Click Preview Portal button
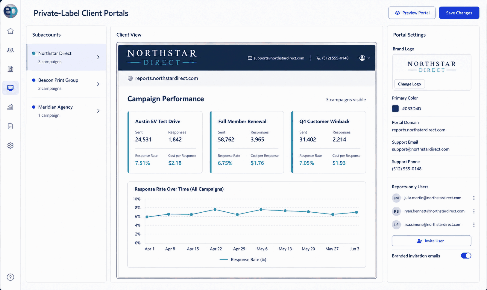The image size is (487, 290). (412, 13)
